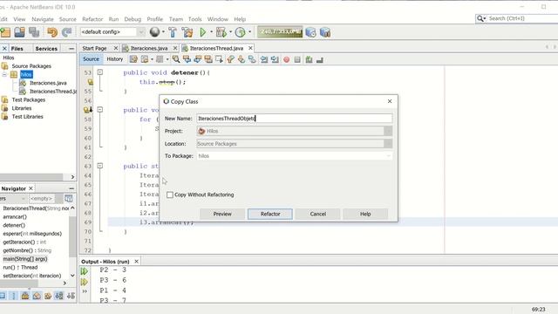Enable Copy Without Refactoring checkbox
The image size is (558, 314).
[x=170, y=195]
